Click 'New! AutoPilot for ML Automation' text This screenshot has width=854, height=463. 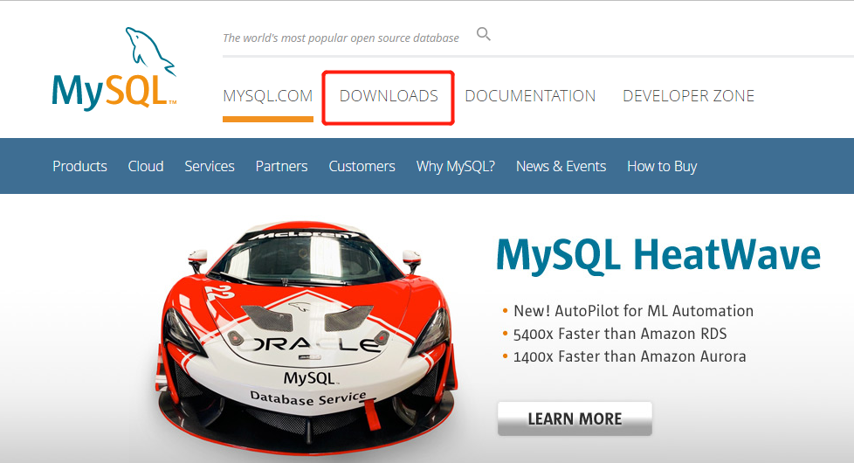click(633, 310)
